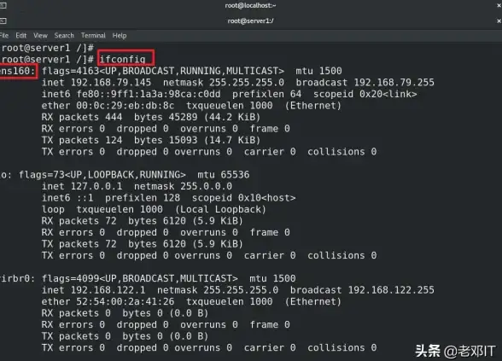The width and height of the screenshot is (502, 361).
Task: Click bytes 15093 (14.7 KiB) value
Action: (x=197, y=140)
